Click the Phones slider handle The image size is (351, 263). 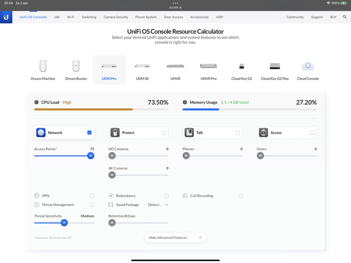(x=186, y=156)
